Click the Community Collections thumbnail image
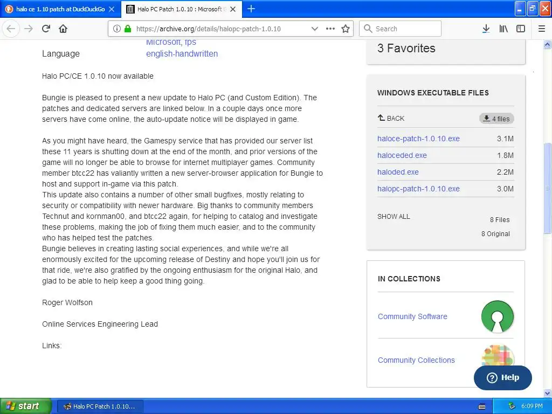Image resolution: width=552 pixels, height=414 pixels. point(498,356)
